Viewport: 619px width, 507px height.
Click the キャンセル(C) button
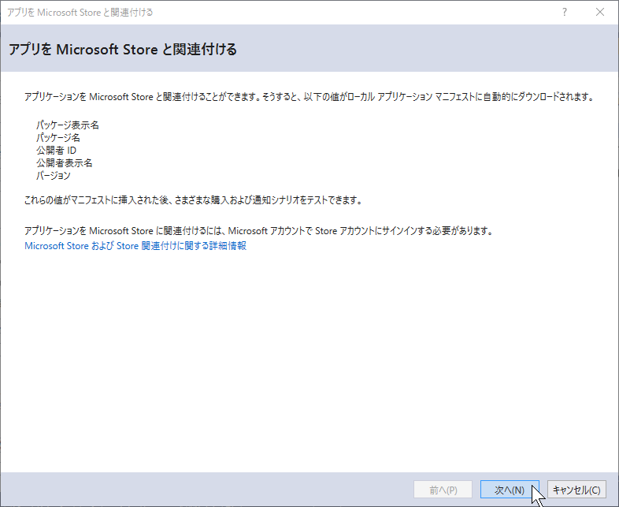tap(576, 490)
